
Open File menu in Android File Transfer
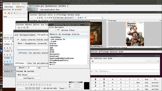click(x=51, y=27)
